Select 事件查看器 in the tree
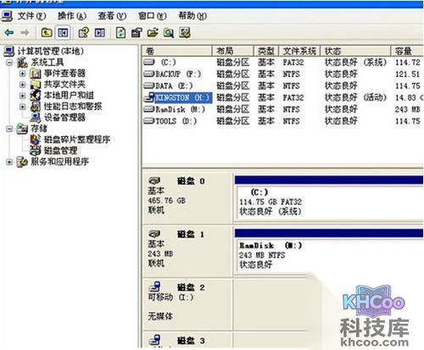The width and height of the screenshot is (424, 350). point(64,74)
